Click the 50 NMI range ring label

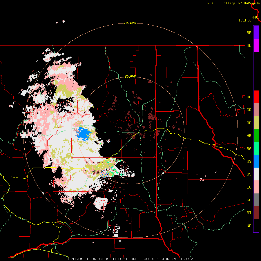(x=130, y=77)
